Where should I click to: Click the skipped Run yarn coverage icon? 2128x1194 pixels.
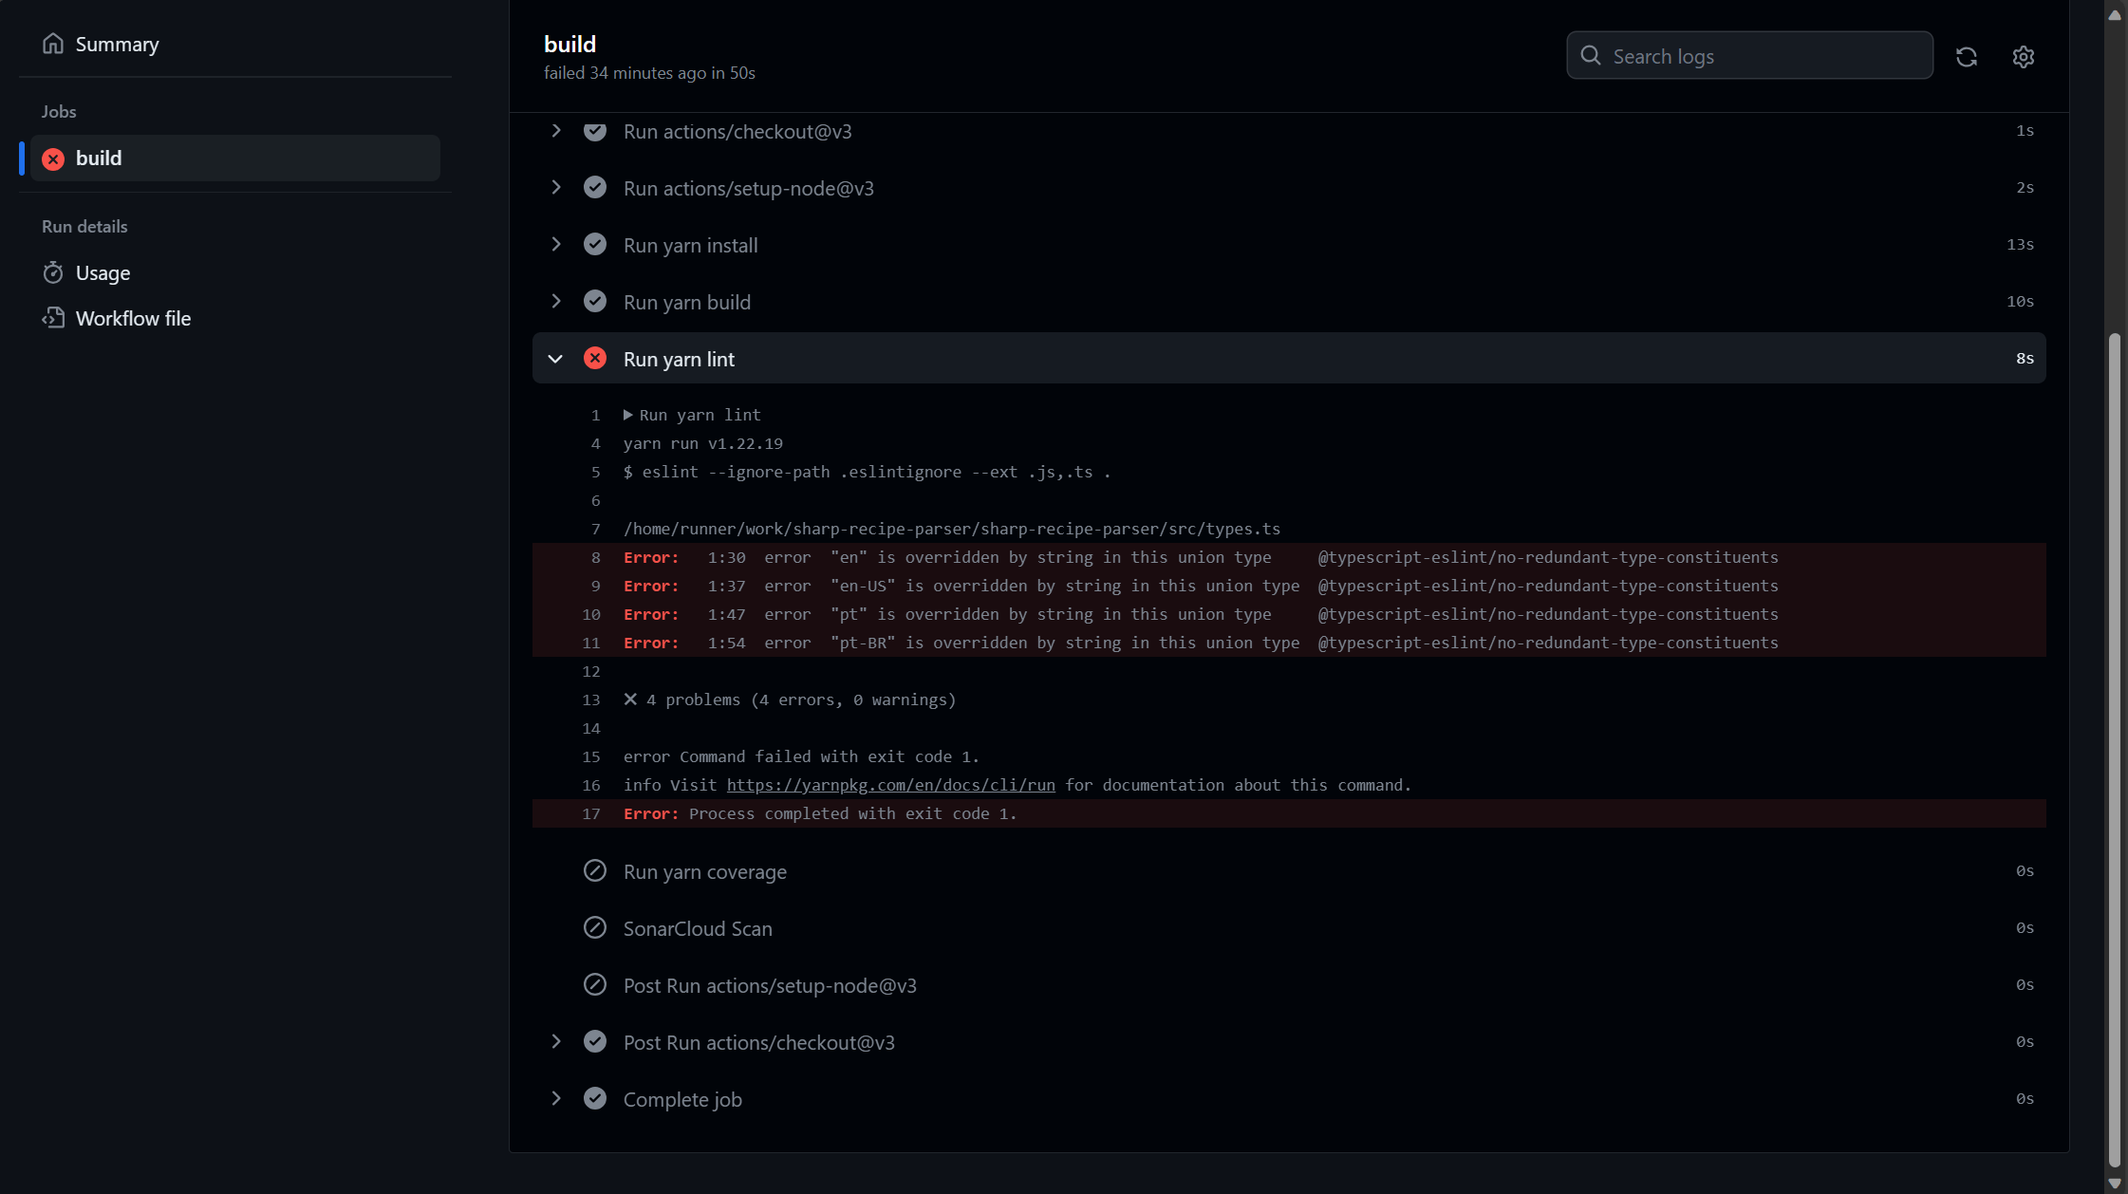click(x=593, y=871)
